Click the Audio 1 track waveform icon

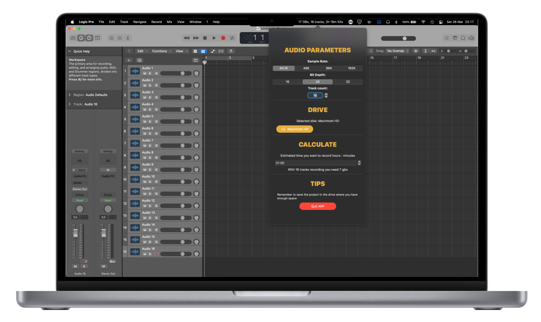click(x=135, y=71)
